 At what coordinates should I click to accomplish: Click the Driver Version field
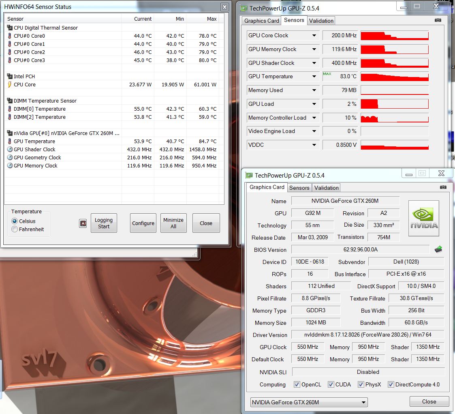367,335
